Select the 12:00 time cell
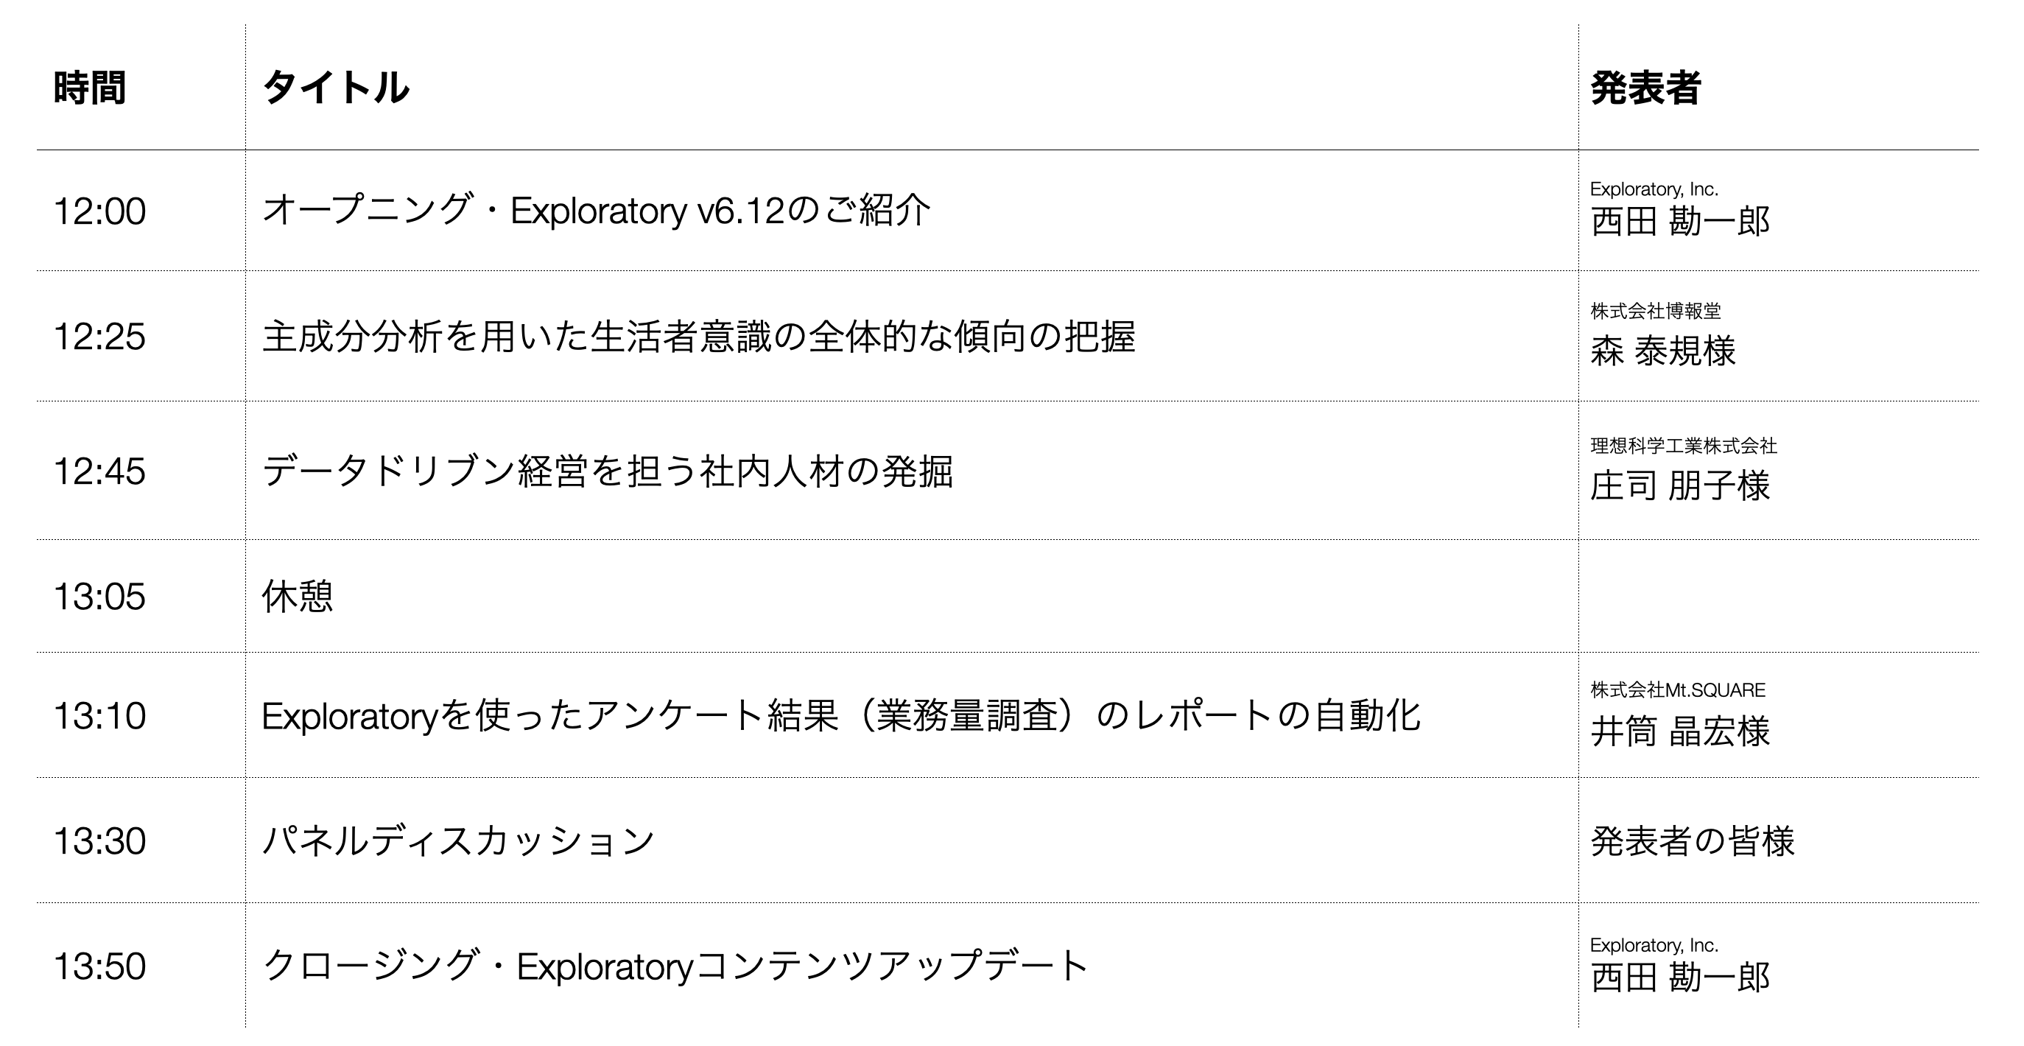Image resolution: width=2024 pixels, height=1046 pixels. pos(99,211)
